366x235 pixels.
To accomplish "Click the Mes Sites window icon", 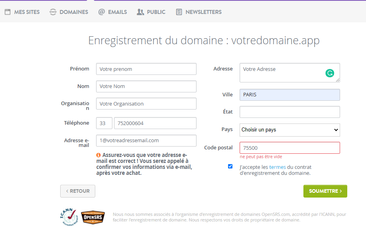I will [8, 12].
